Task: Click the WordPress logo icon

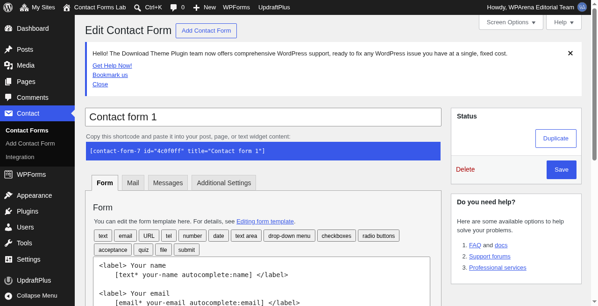Action: (8, 7)
